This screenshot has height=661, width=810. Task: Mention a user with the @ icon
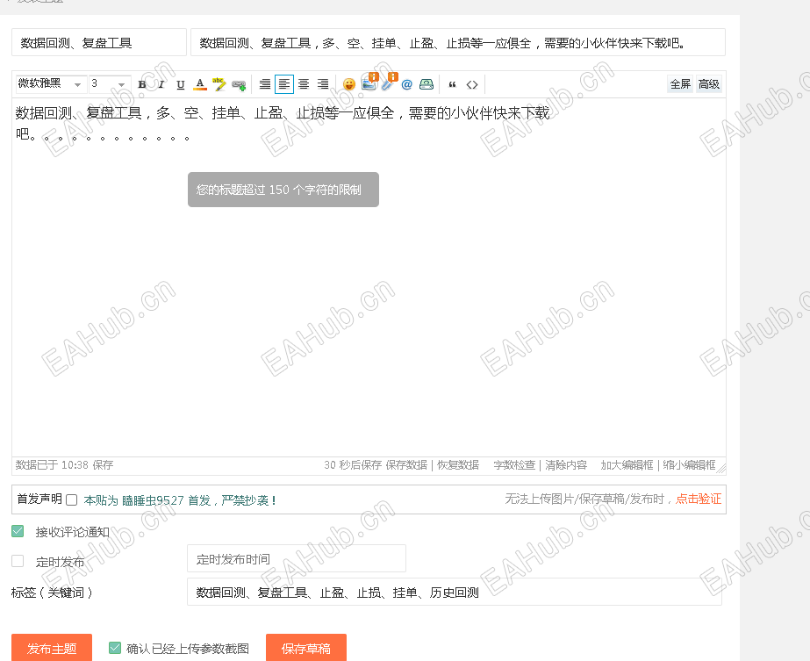click(x=406, y=84)
